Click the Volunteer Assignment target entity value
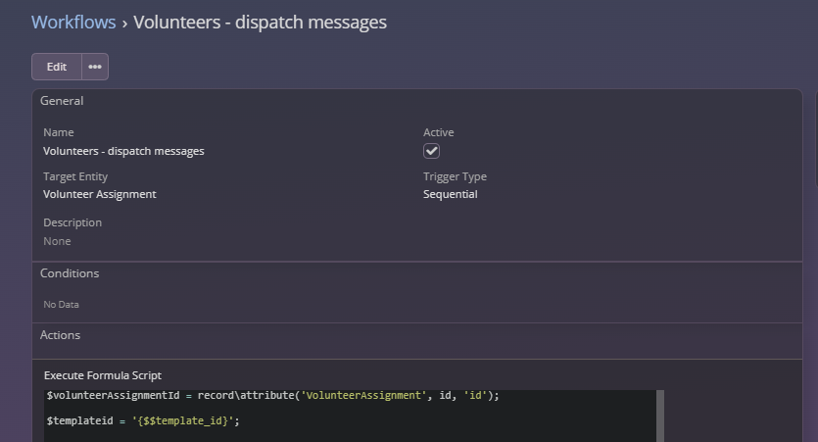 point(99,194)
